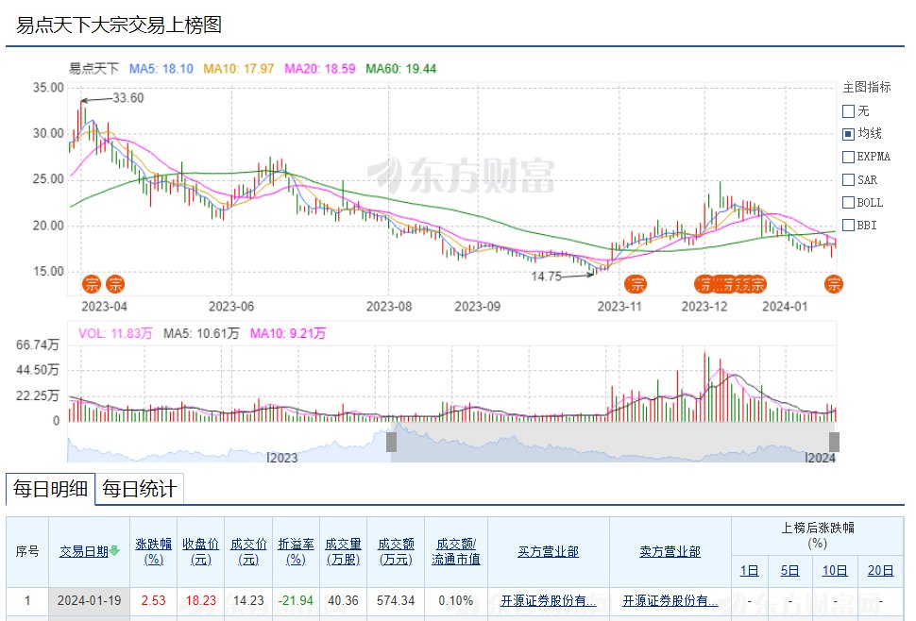This screenshot has width=916, height=621.
Task: Switch to the 每日统计 tab
Action: pos(139,489)
